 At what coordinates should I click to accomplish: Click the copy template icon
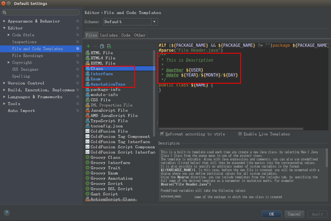tap(102, 46)
